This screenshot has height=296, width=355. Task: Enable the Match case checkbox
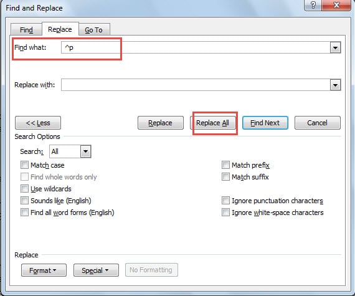pyautogui.click(x=24, y=165)
